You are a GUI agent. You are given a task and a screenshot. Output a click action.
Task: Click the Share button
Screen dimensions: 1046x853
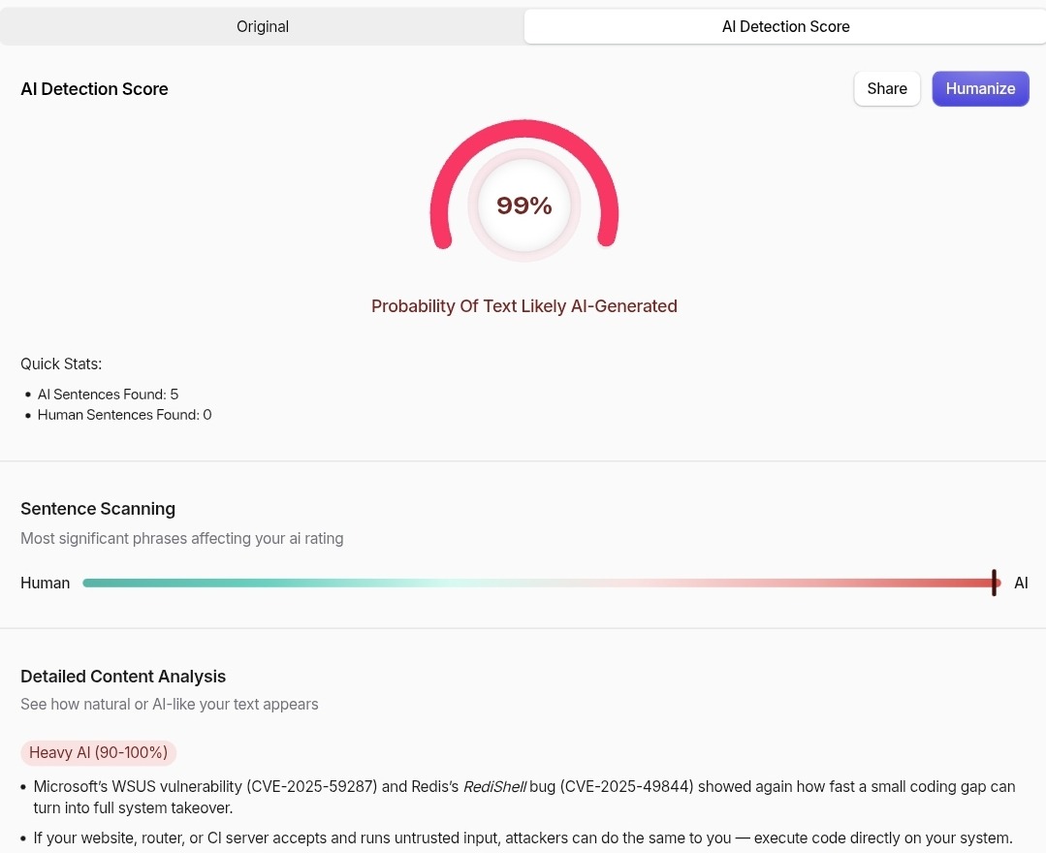pyautogui.click(x=887, y=89)
